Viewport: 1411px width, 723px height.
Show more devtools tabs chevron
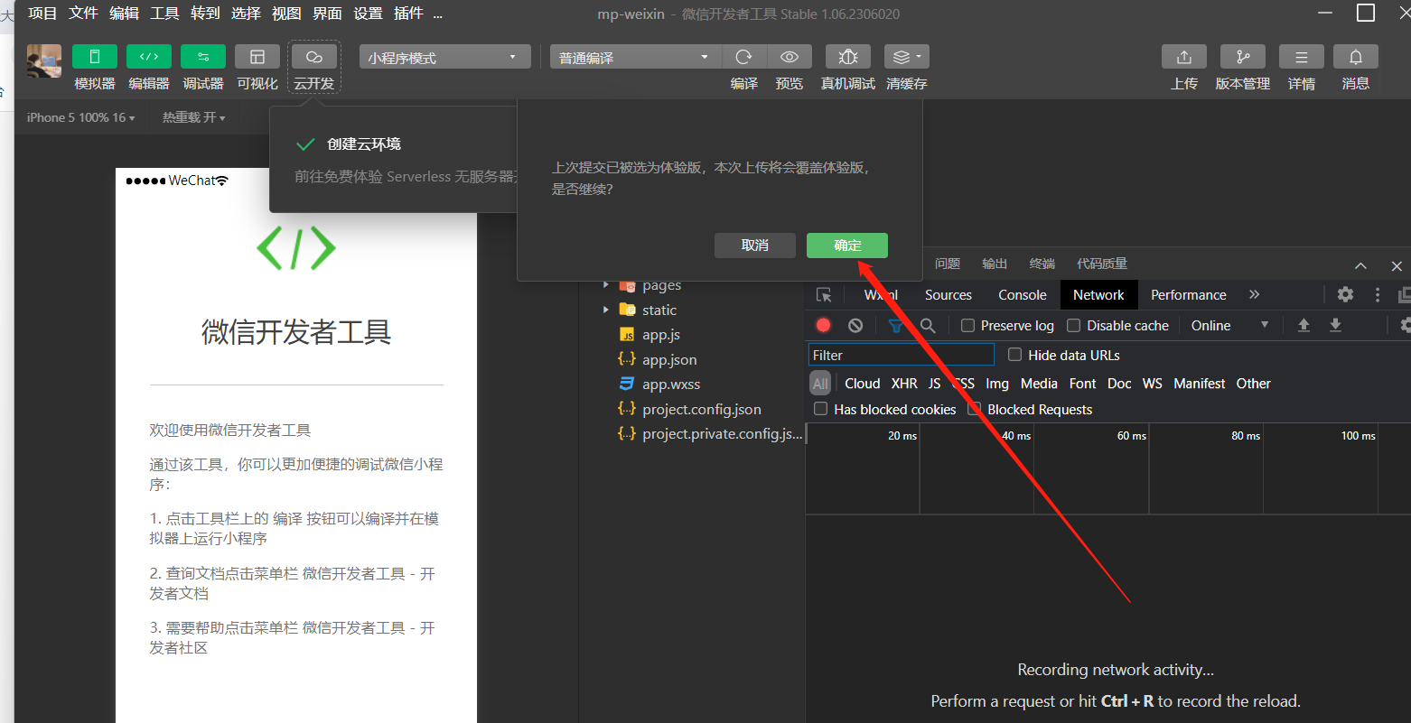[x=1254, y=294]
